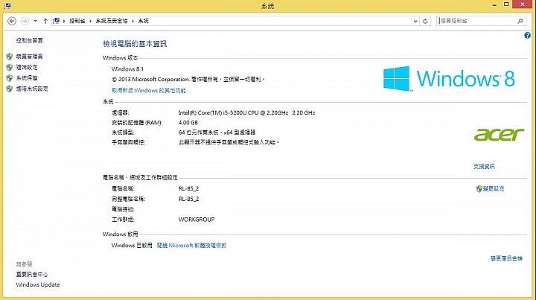Open 控制台首頁 link in sidebar
Image resolution: width=536 pixels, height=300 pixels.
click(x=29, y=40)
